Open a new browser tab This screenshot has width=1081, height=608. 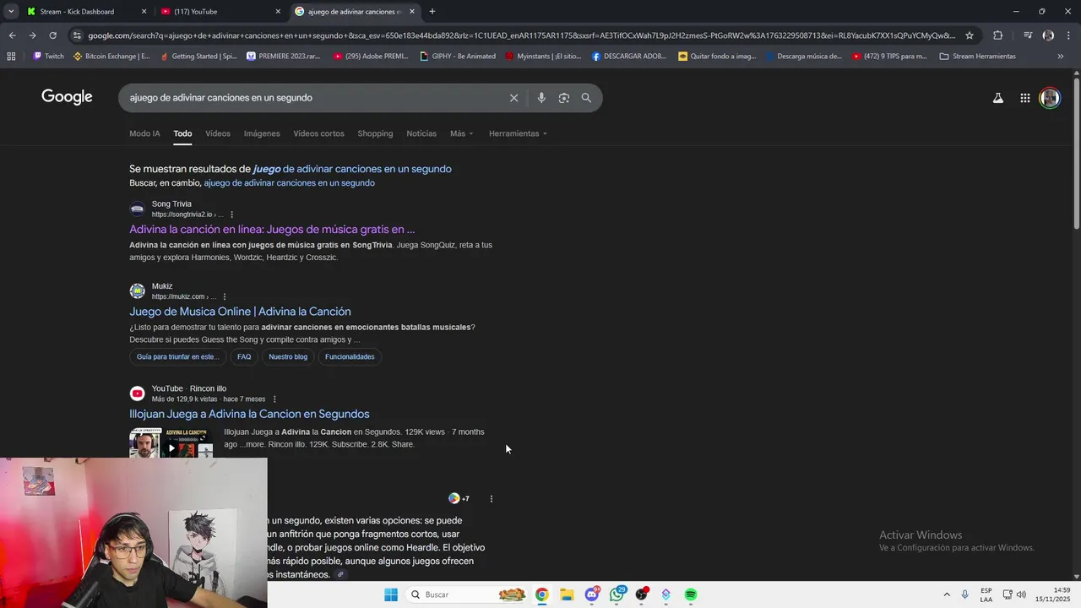(432, 12)
